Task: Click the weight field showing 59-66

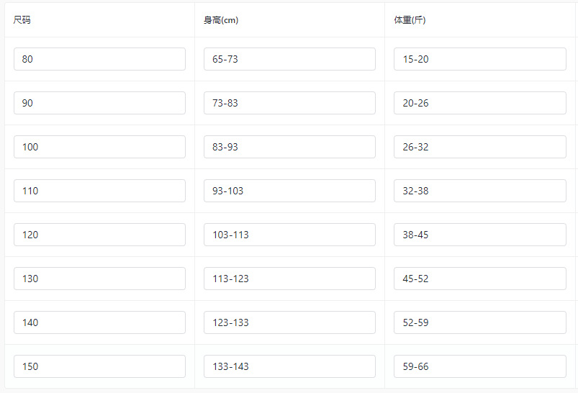Action: (479, 366)
